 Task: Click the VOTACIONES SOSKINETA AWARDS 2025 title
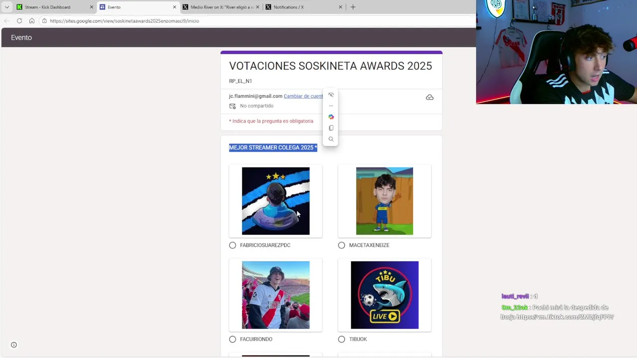click(330, 66)
